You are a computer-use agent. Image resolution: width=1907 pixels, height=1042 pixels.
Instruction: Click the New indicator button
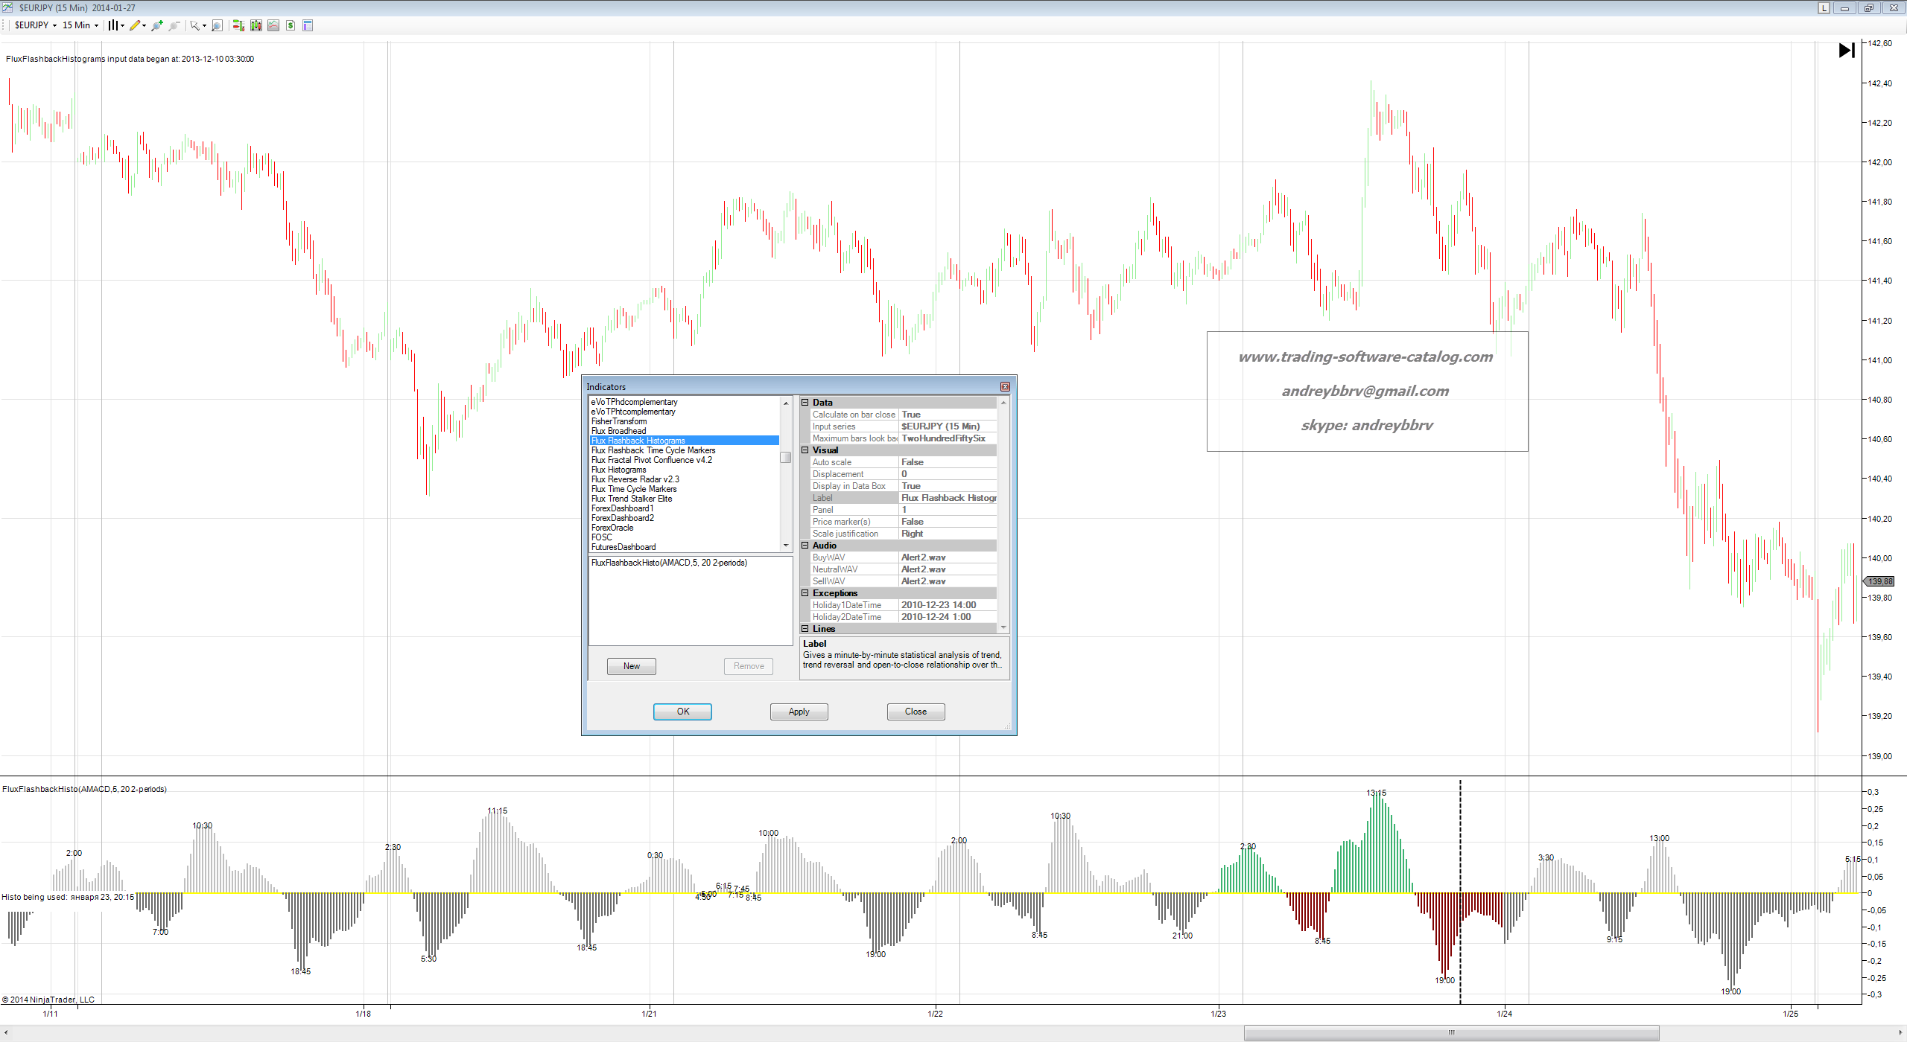[631, 666]
